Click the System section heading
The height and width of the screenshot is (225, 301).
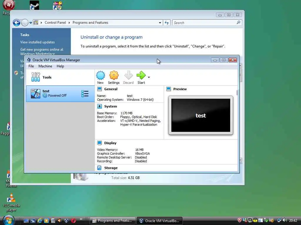(x=111, y=106)
